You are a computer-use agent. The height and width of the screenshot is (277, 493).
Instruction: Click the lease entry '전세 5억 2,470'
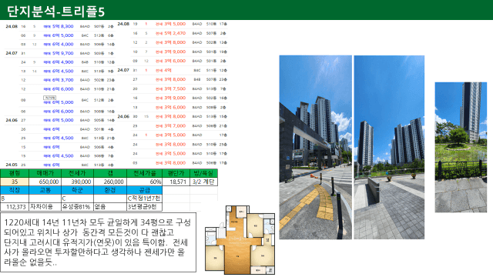(x=171, y=33)
